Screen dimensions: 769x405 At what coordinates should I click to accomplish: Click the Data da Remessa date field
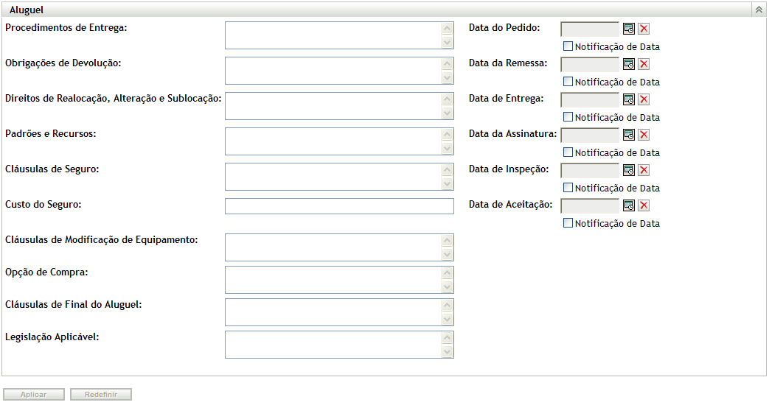click(590, 64)
